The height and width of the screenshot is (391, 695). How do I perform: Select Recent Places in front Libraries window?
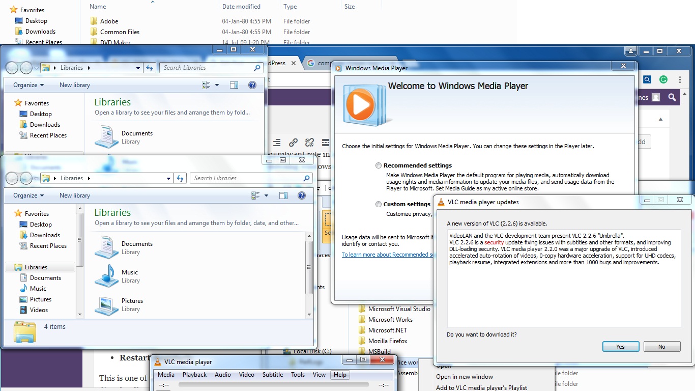point(48,246)
